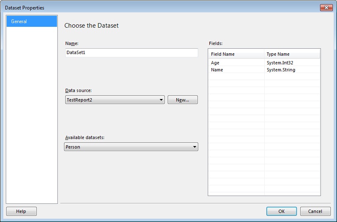
Task: Click the Field Name column header
Action: click(236, 54)
